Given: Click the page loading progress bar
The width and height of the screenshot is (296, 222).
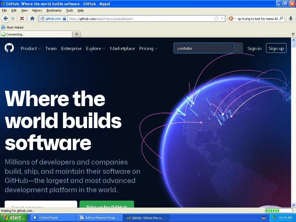Looking at the screenshot, I should 279,210.
